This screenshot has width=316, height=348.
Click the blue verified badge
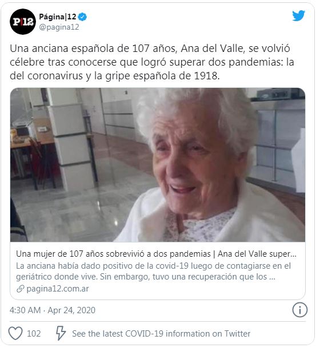coord(82,17)
